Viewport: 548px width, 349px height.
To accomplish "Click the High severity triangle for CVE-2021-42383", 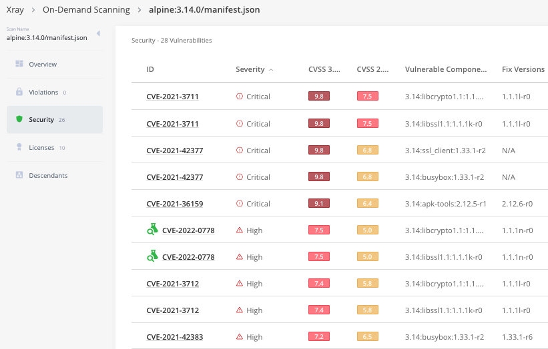I will (x=240, y=337).
